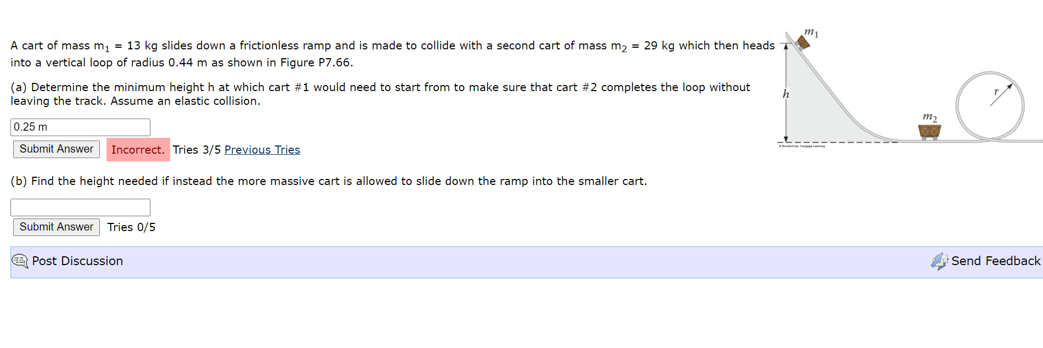This screenshot has height=348, width=1043.
Task: Click the m2 cart at the bottom of the ramp
Action: coord(929,131)
